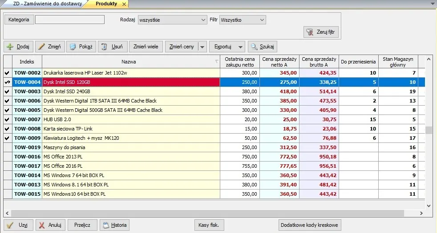
Task: Expand the Zmień ceny dropdown arrow
Action: [x=202, y=47]
